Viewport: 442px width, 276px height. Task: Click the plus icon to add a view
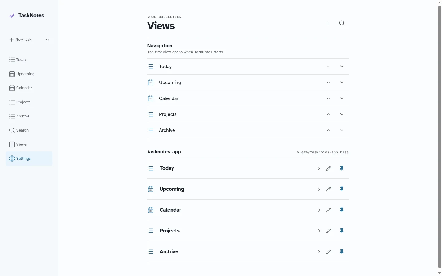(x=328, y=23)
